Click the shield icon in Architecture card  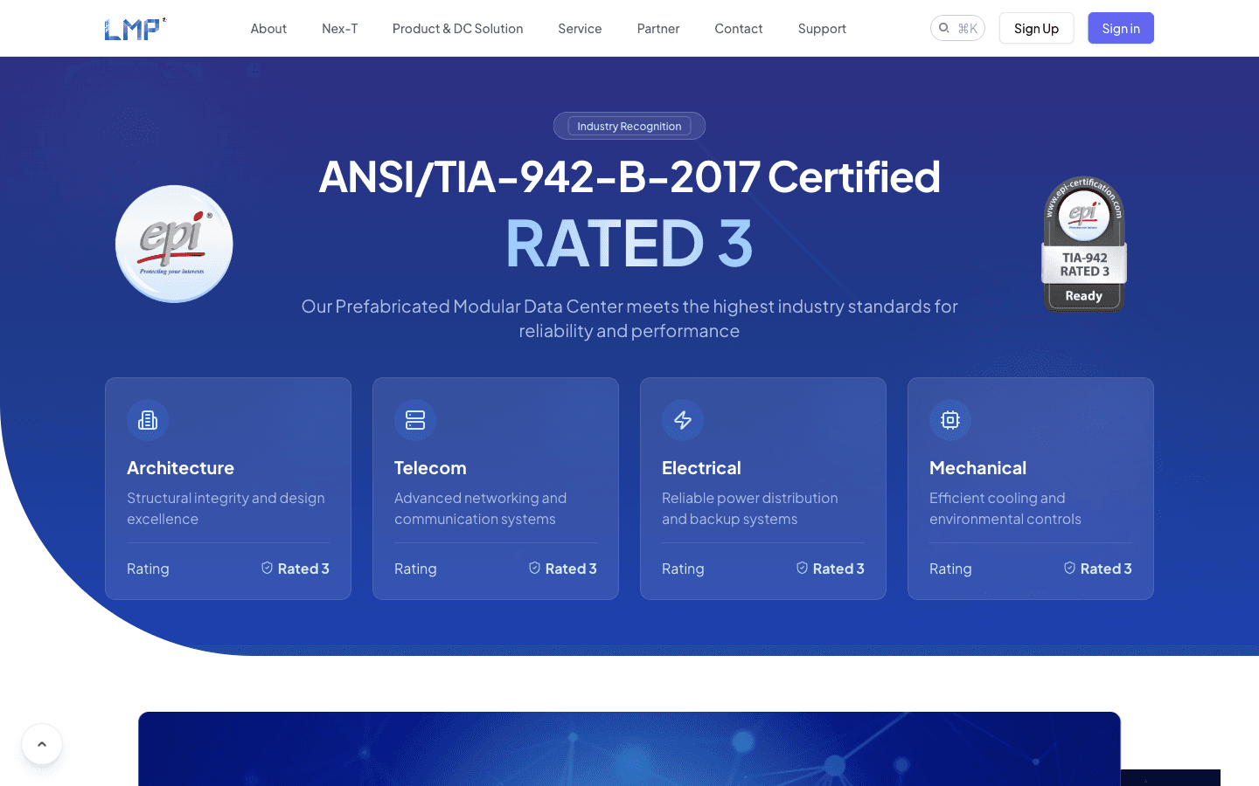(267, 568)
